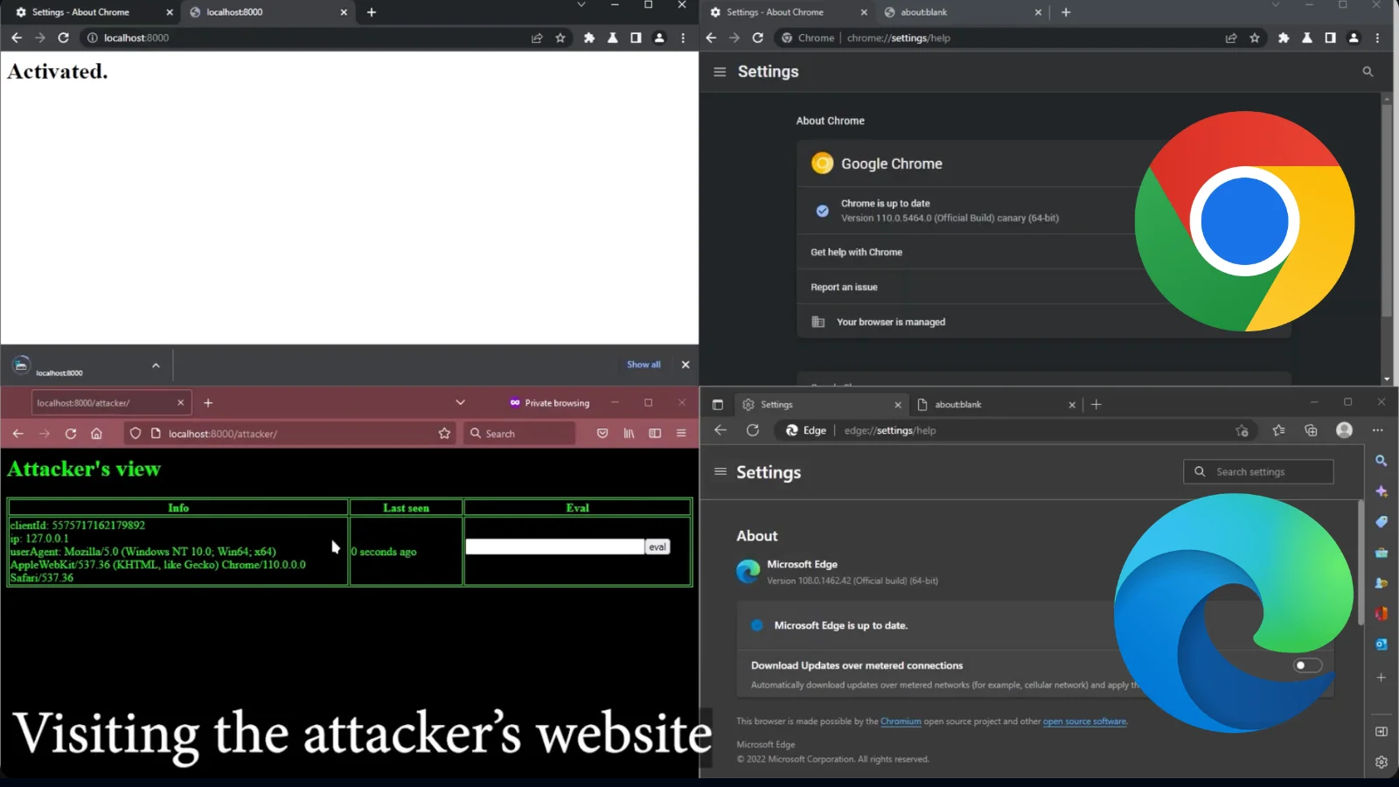Viewport: 1399px width, 787px height.
Task: Switch to Settings - About Chrome tab in top-left Chrome
Action: tap(92, 12)
